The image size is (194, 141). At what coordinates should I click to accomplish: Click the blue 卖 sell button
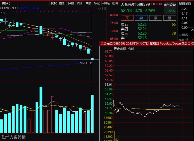tap(141, 18)
